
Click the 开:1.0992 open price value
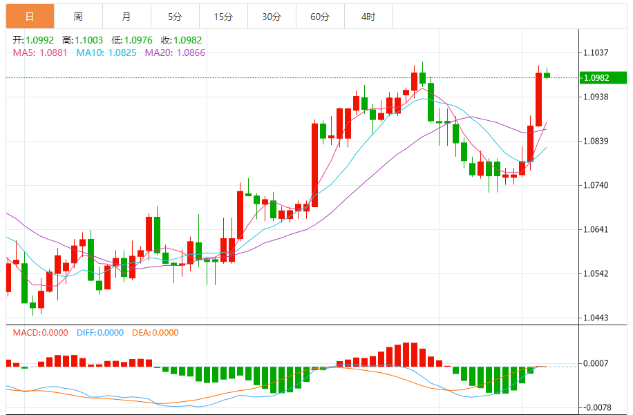[x=33, y=40]
